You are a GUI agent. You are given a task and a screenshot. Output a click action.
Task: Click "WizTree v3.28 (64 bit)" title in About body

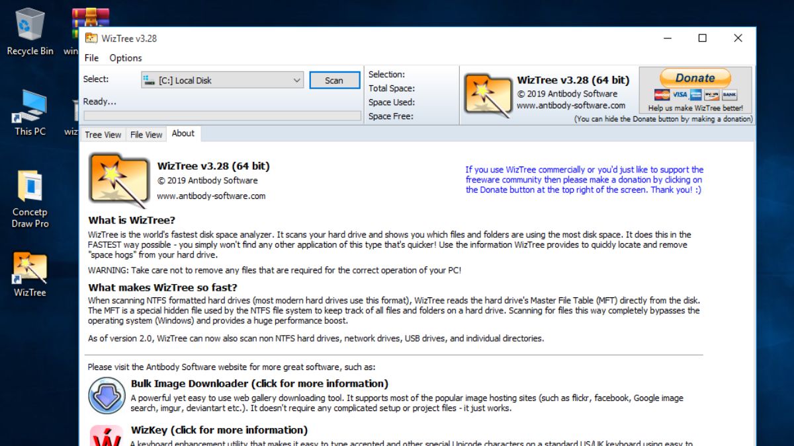(x=214, y=166)
